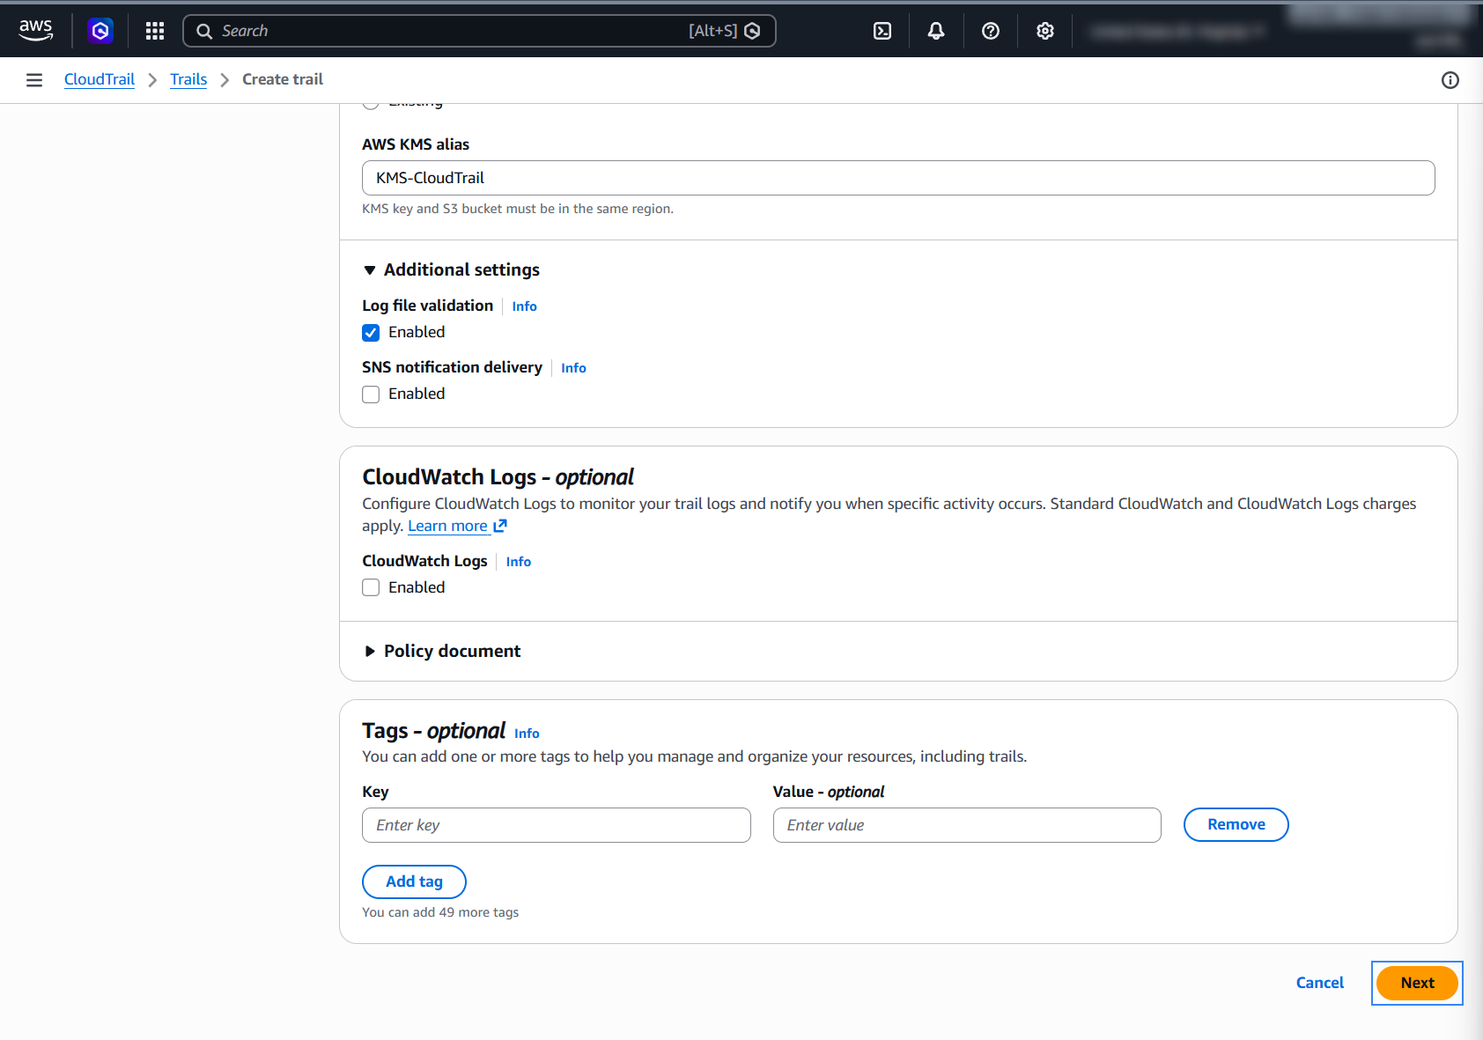Click the Add tag button
Viewport: 1483px width, 1040px height.
[x=414, y=881]
